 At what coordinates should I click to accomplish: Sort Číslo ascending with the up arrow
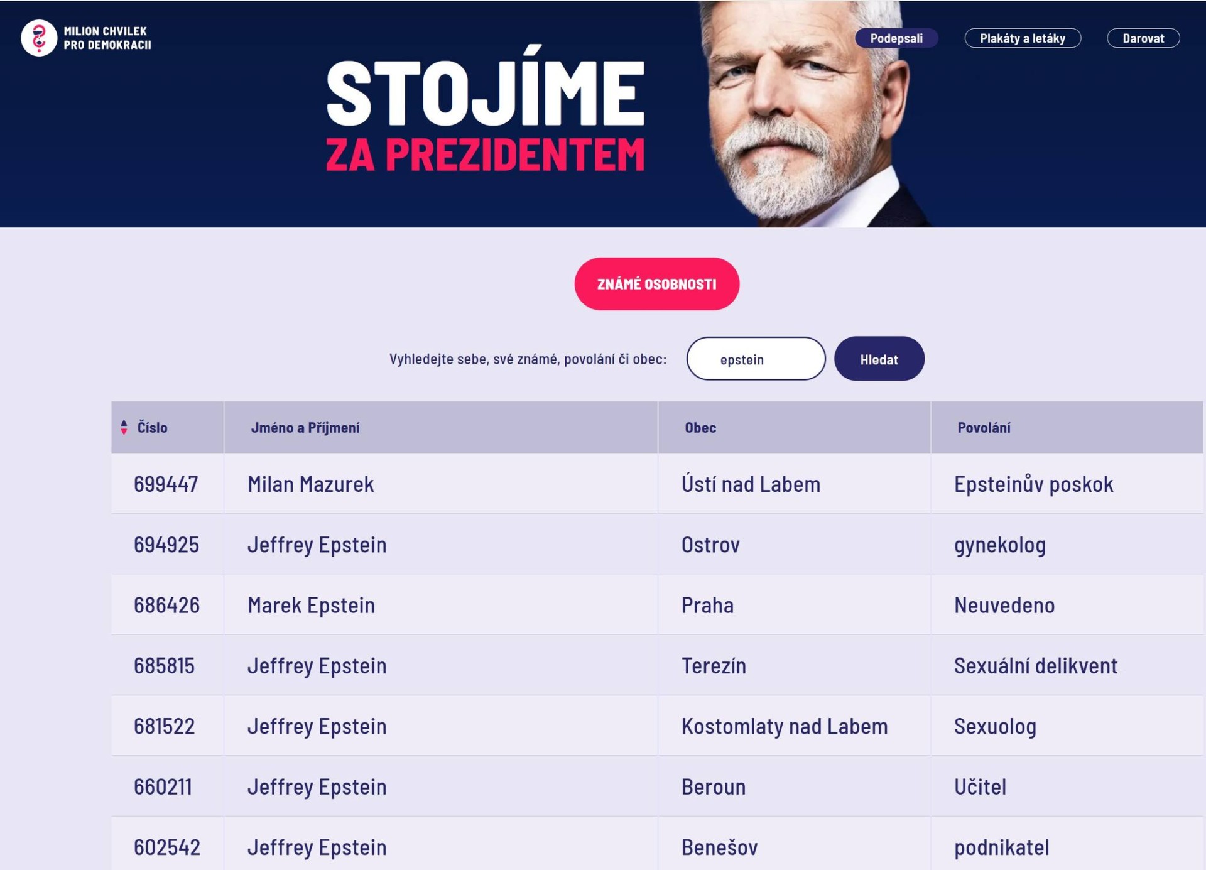(123, 423)
